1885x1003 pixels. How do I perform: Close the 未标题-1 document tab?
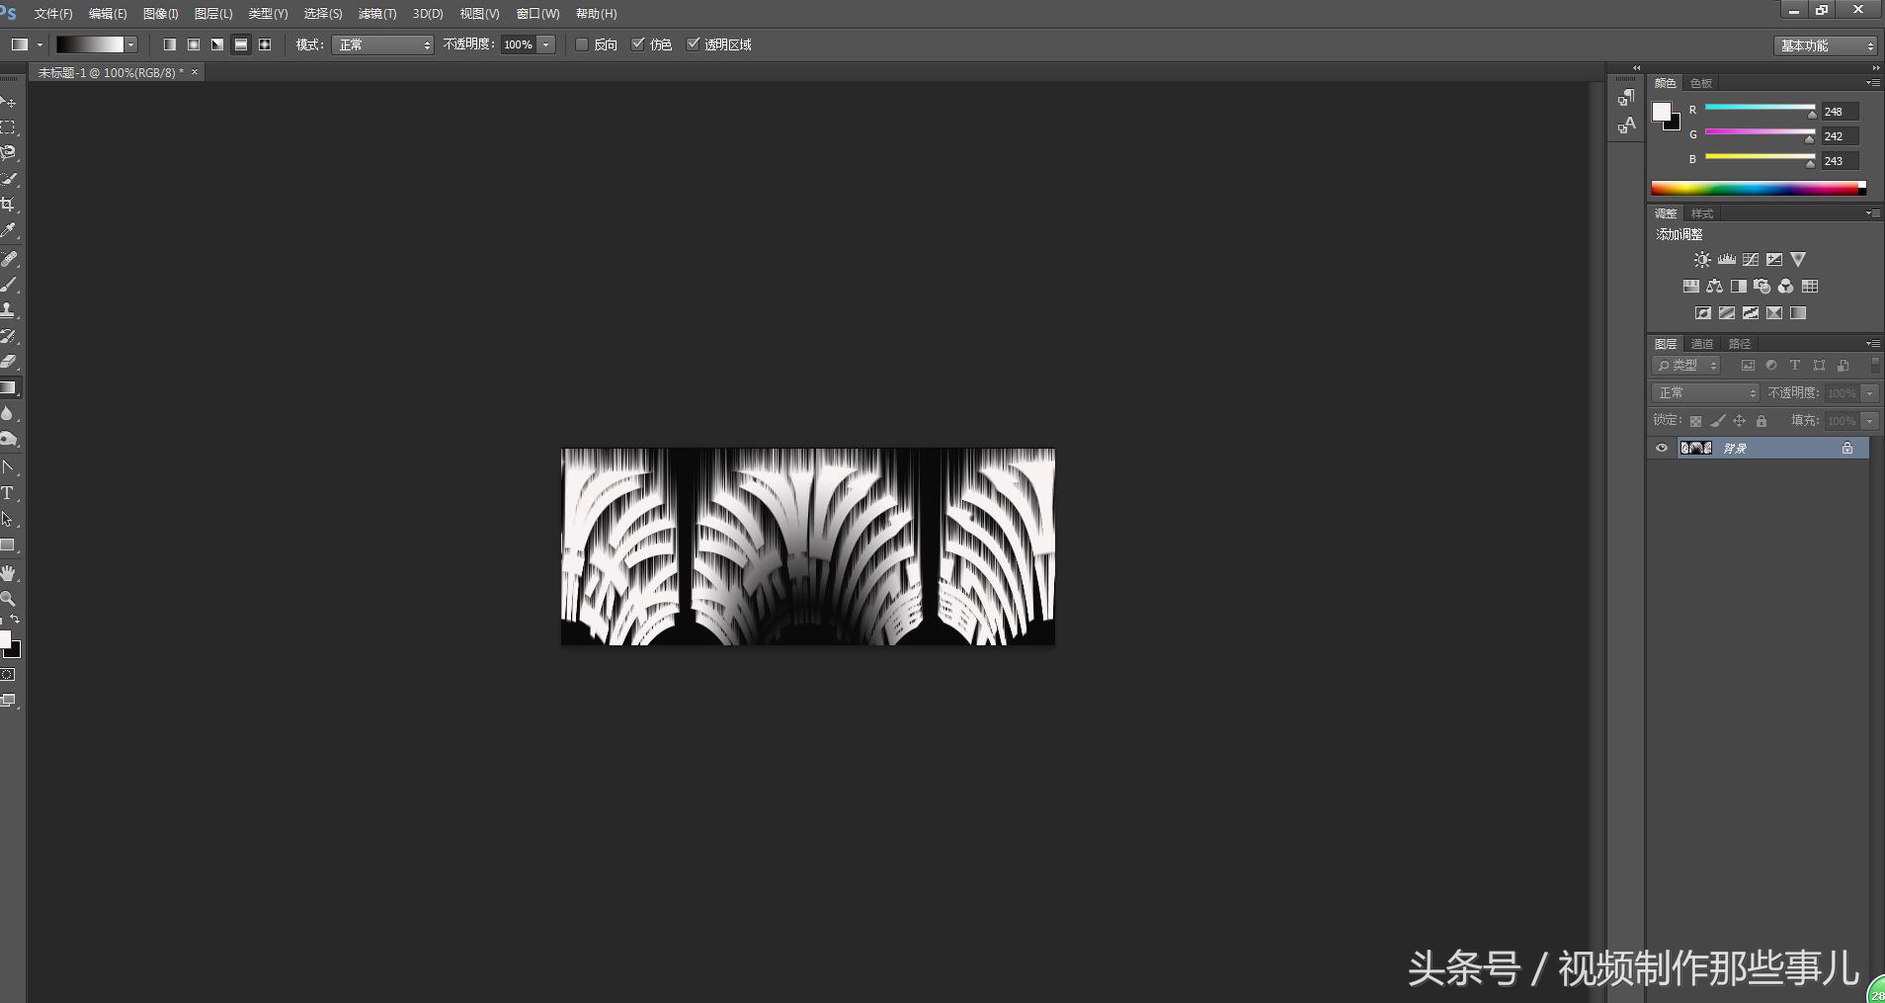point(195,72)
